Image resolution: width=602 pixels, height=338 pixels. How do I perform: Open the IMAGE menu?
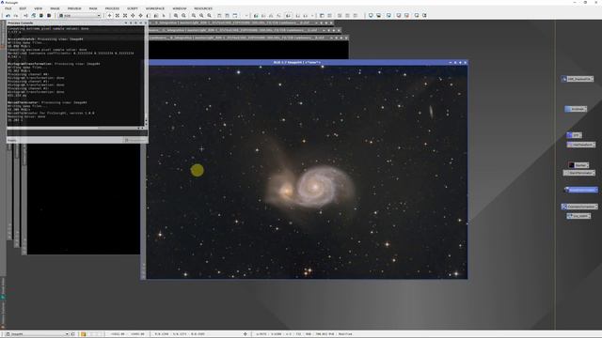[x=55, y=8]
